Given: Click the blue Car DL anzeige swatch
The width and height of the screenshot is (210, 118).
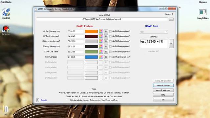Looking at the screenshot, I should pyautogui.click(x=91, y=57).
